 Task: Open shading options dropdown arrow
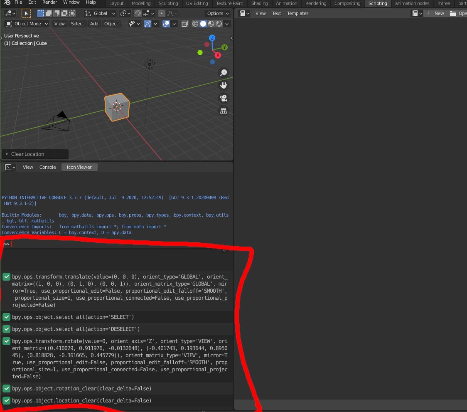tap(227, 24)
